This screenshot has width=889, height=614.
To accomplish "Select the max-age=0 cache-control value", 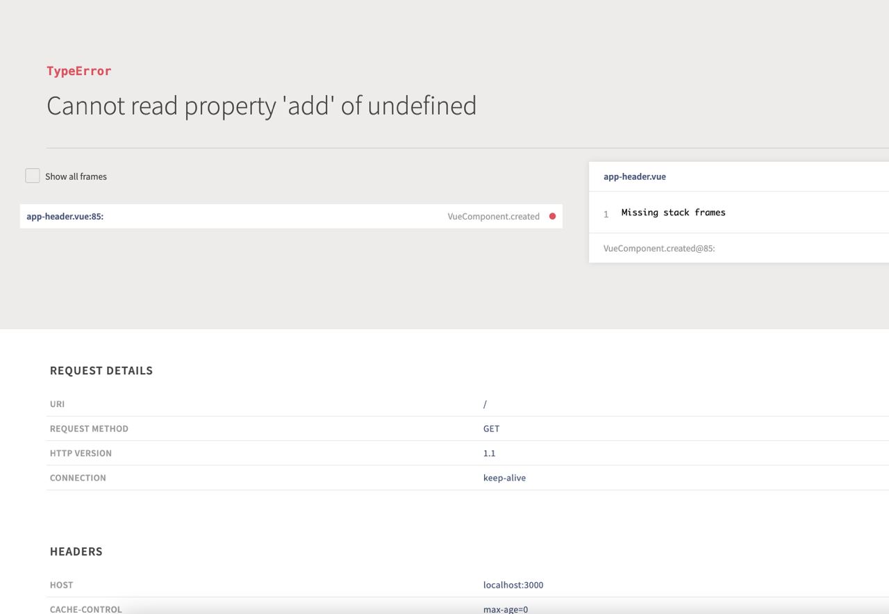I will pos(506,609).
